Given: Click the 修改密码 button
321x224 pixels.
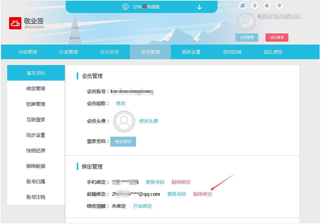Looking at the screenshot, I should point(123,142).
